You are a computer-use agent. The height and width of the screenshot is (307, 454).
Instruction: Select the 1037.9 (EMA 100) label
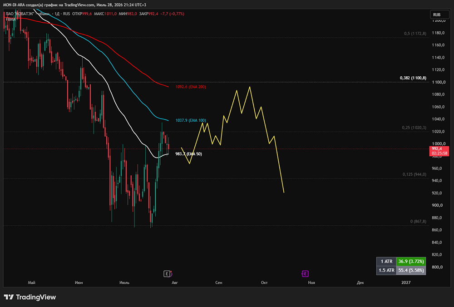pos(191,120)
